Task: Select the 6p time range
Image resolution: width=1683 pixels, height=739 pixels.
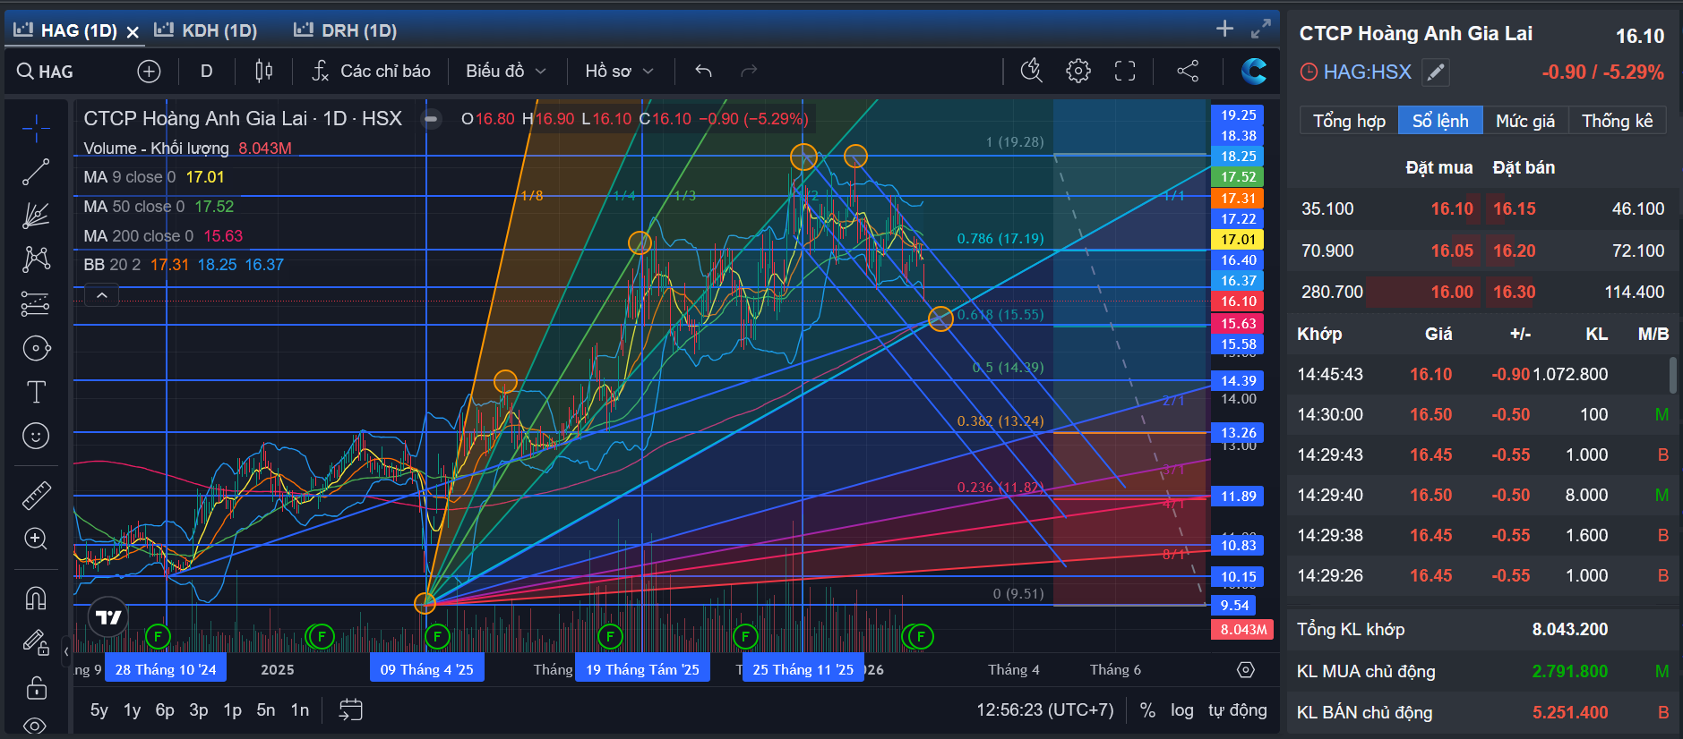Action: click(165, 710)
